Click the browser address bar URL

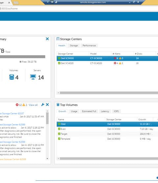[x=9, y=9]
